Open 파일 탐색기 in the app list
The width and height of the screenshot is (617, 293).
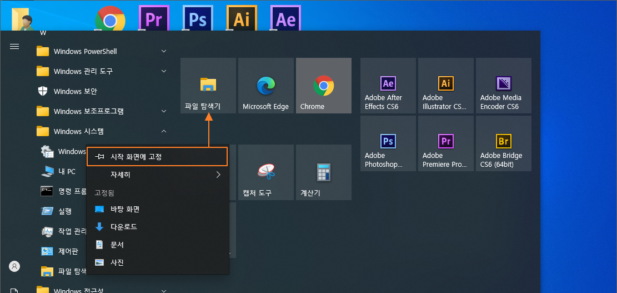point(62,271)
